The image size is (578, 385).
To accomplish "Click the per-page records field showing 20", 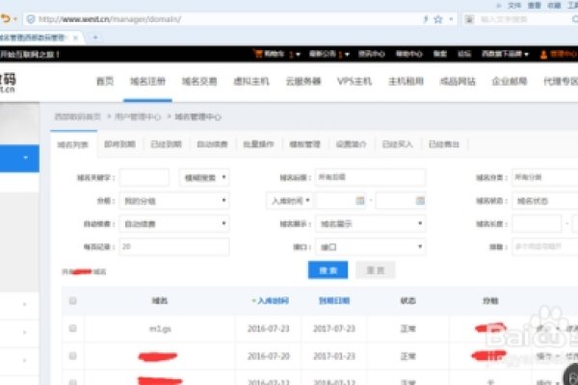I will click(174, 246).
